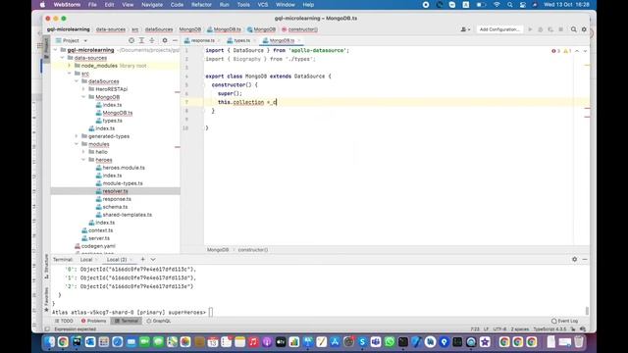This screenshot has width=628, height=353.
Task: Click the Debug bug icon in toolbar
Action: [x=541, y=29]
